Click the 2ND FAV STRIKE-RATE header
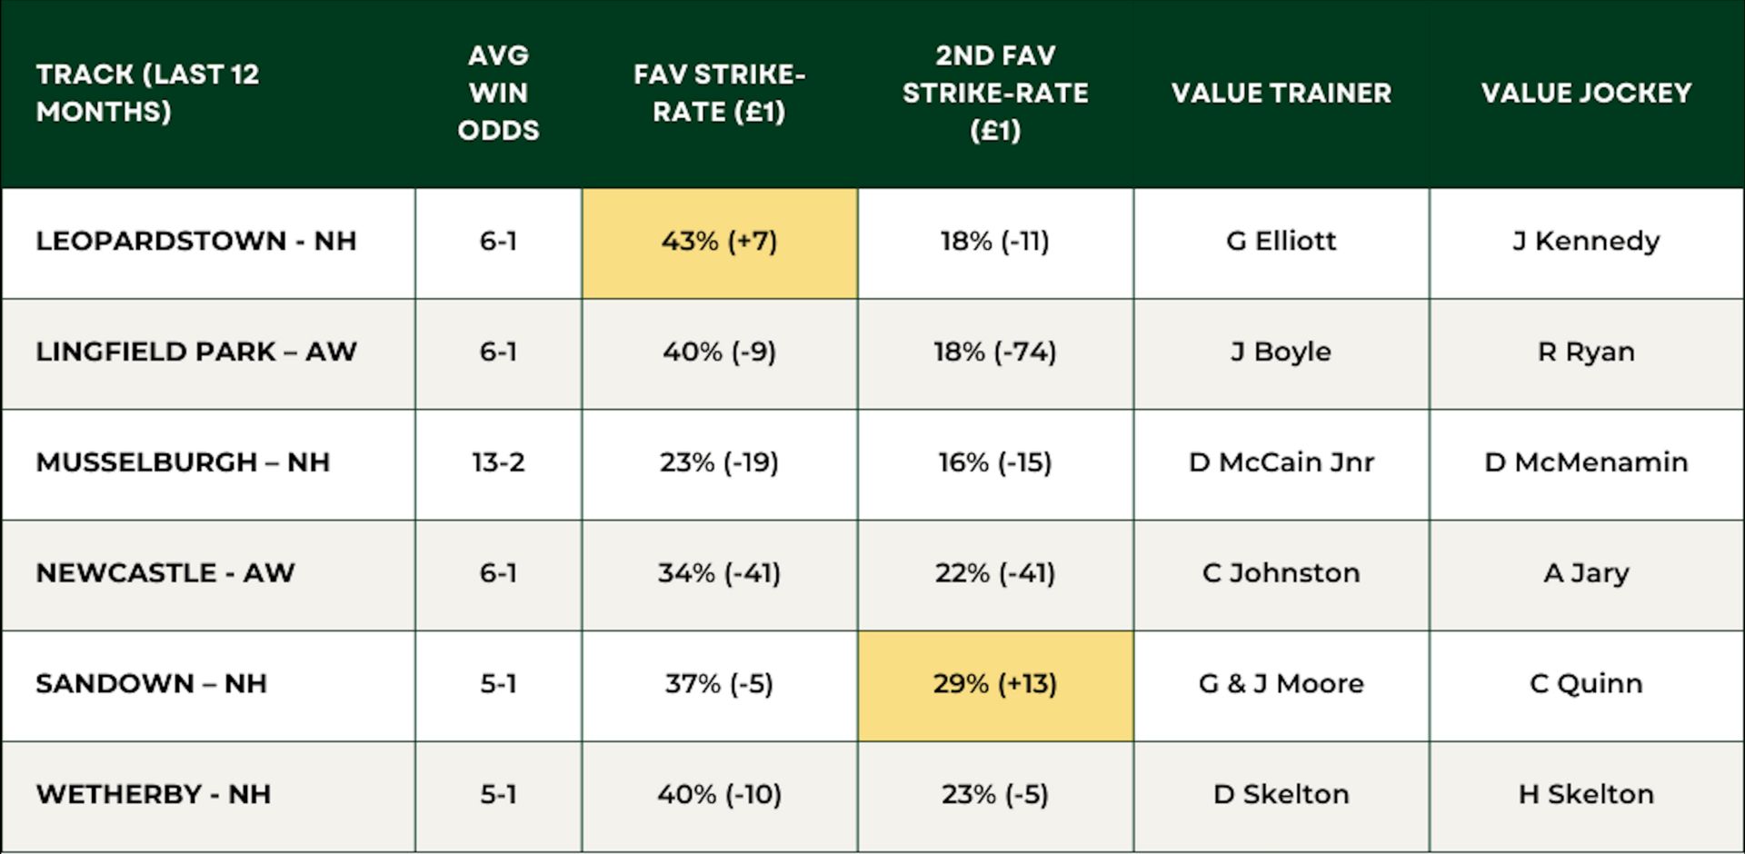Screen dimensions: 1745x854 (995, 93)
